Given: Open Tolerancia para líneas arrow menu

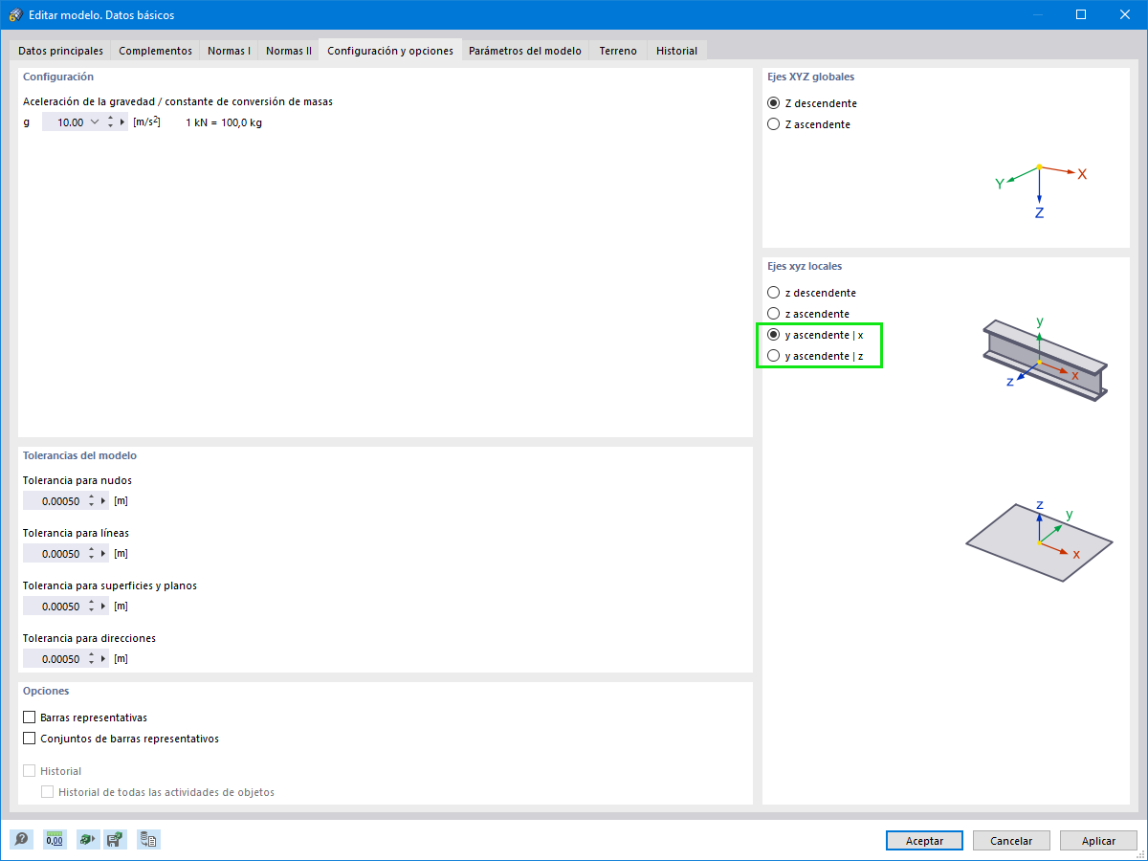Looking at the screenshot, I should pyautogui.click(x=103, y=553).
